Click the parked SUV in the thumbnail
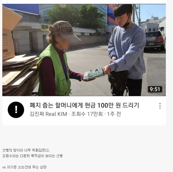The image size is (173, 172). (155, 41)
